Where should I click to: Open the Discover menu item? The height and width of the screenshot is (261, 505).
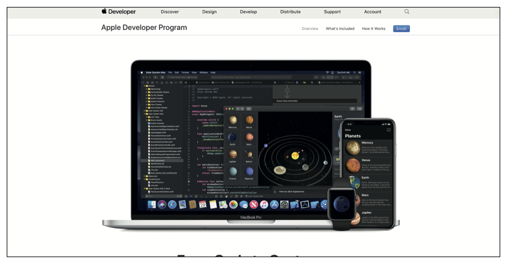(170, 12)
